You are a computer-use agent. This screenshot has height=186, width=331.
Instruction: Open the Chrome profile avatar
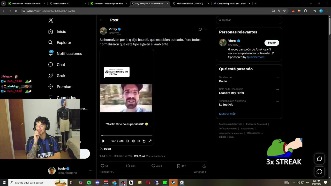click(321, 11)
